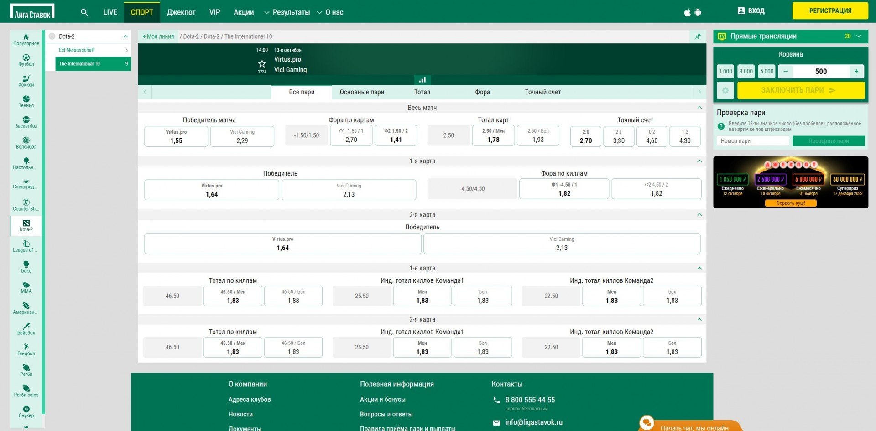Select MMA in the sports sidebar

click(26, 287)
